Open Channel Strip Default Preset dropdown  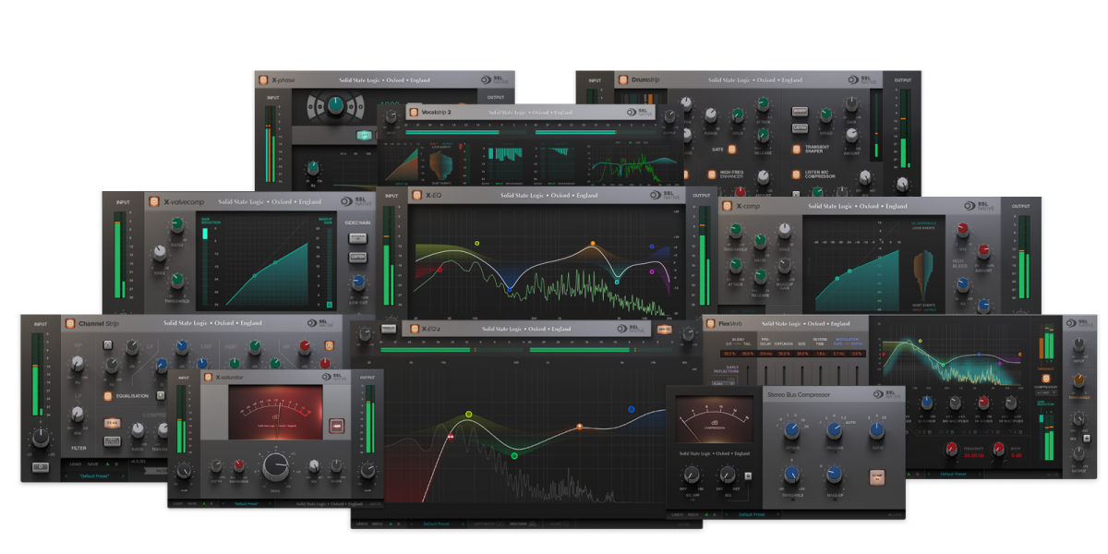click(x=95, y=476)
